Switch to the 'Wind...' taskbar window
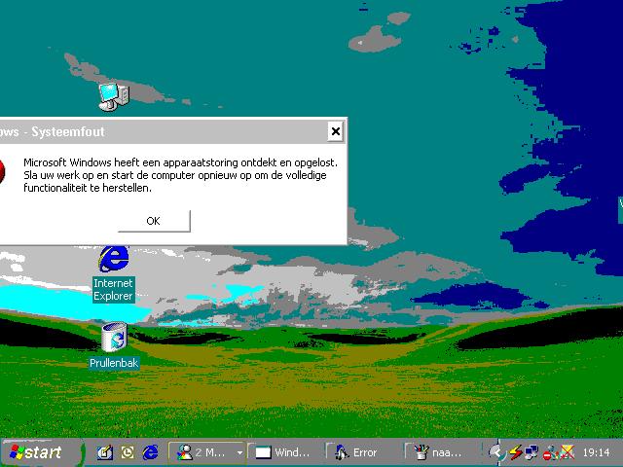 285,452
